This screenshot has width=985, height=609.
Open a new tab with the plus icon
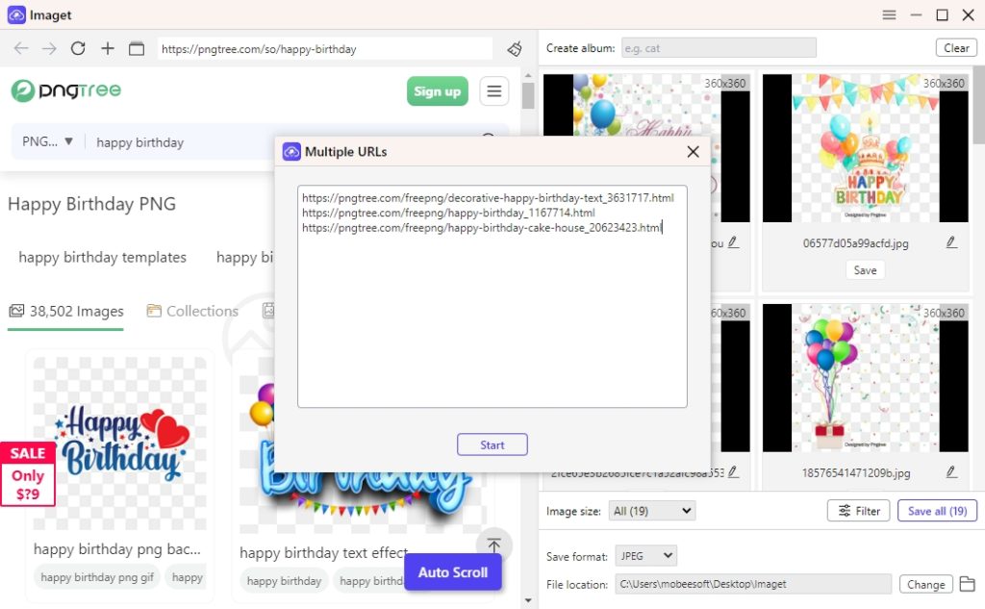(x=107, y=48)
